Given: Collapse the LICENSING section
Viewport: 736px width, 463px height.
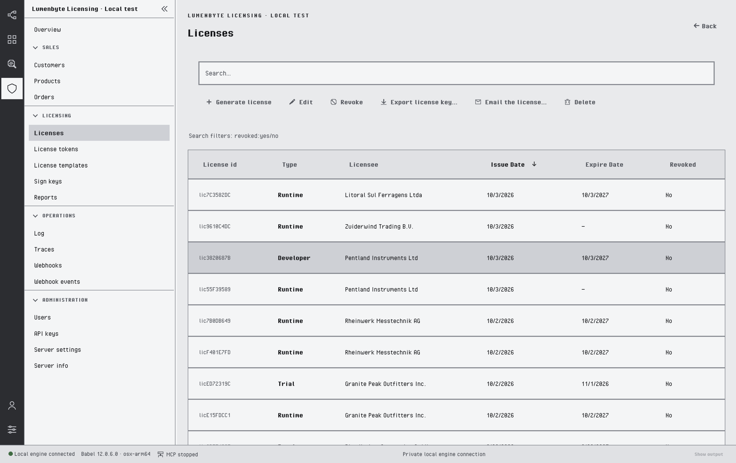Looking at the screenshot, I should 35,115.
